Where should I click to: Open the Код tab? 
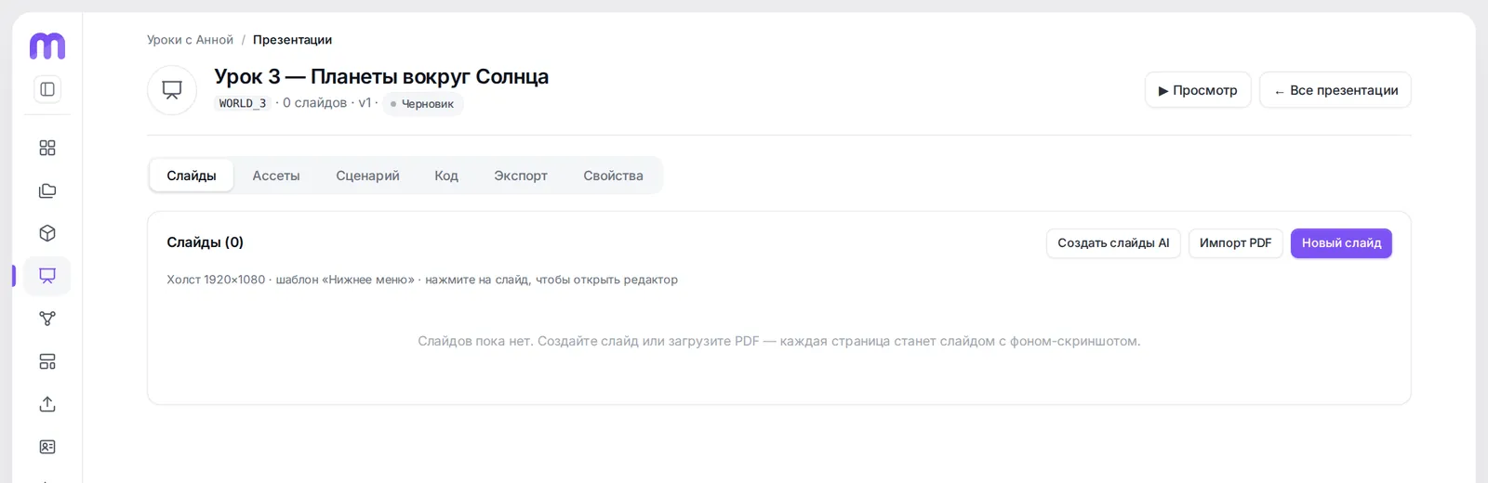click(x=446, y=176)
